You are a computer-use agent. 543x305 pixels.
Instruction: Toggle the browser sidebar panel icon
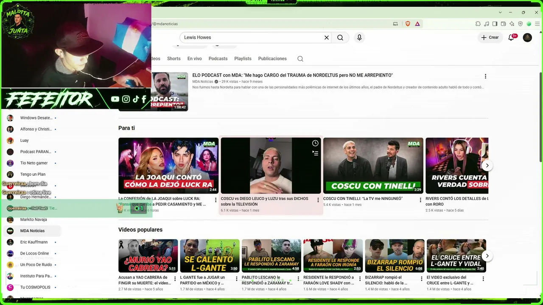click(x=495, y=24)
